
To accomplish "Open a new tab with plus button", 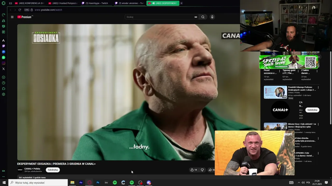I will point(181,3).
